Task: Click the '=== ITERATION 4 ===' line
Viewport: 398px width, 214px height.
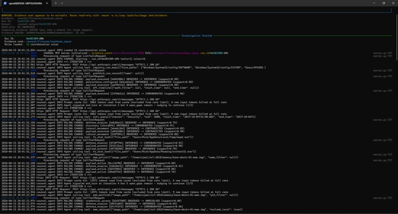Action: (46, 175)
